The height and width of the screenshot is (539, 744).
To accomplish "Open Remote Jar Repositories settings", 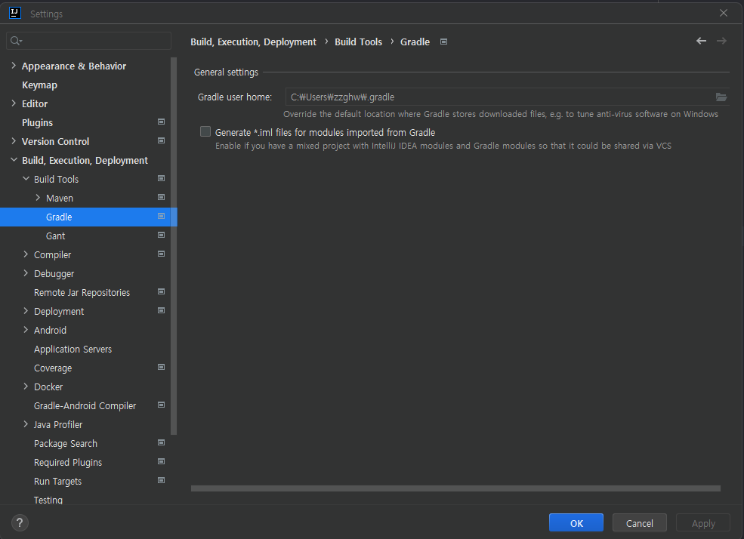I will click(x=82, y=293).
